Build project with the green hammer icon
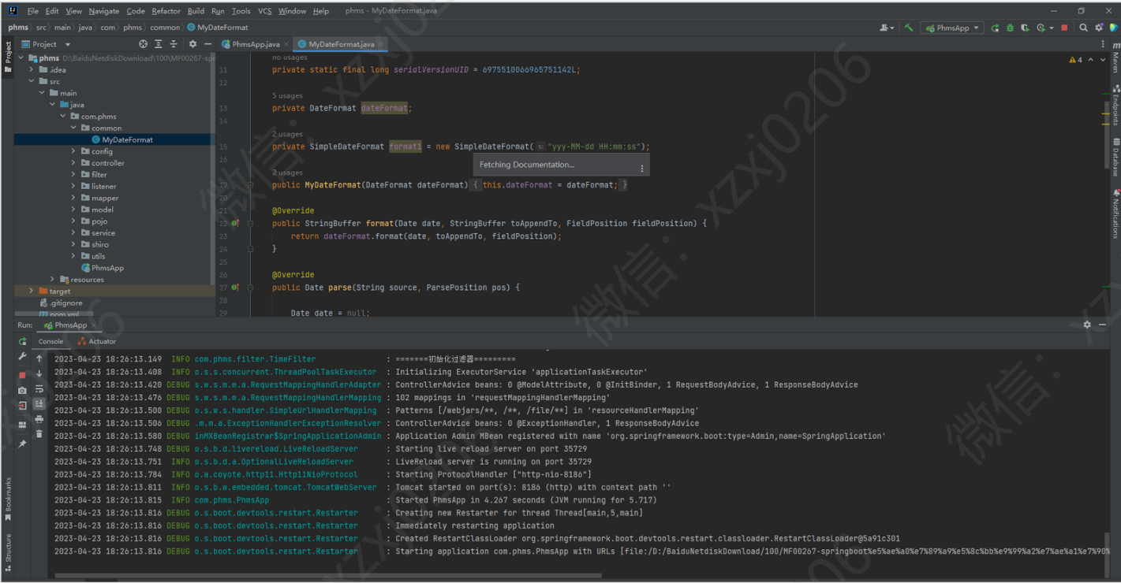The height and width of the screenshot is (583, 1121). tap(909, 28)
